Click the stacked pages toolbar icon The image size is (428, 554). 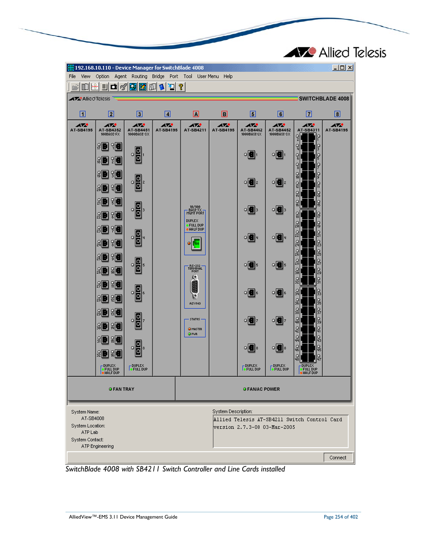pos(153,87)
